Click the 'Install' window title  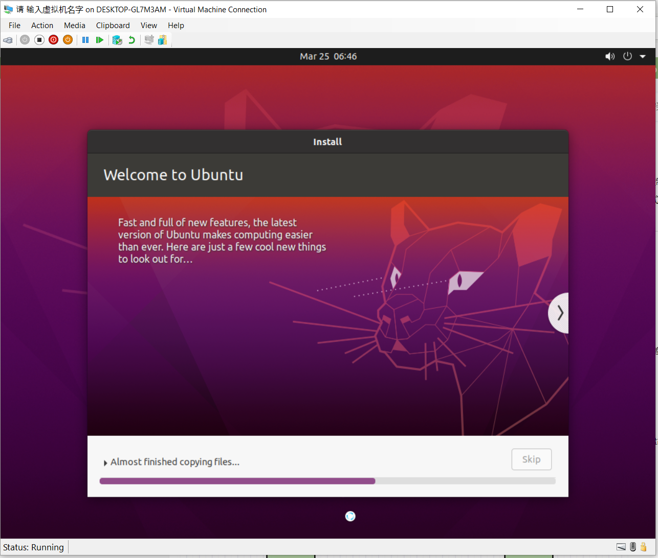point(327,142)
